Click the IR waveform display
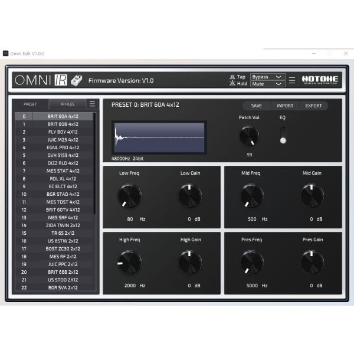This screenshot has height=354, width=354. (159, 137)
